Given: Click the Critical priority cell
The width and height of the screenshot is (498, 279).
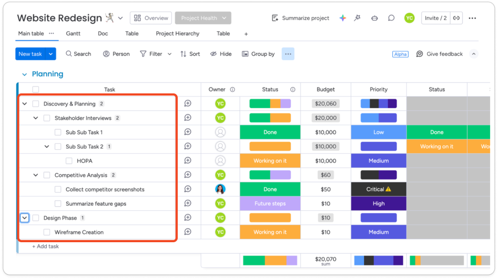Looking at the screenshot, I should pos(378,189).
